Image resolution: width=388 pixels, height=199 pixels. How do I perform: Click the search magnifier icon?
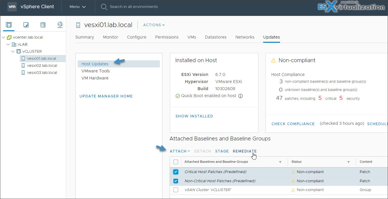[104, 7]
